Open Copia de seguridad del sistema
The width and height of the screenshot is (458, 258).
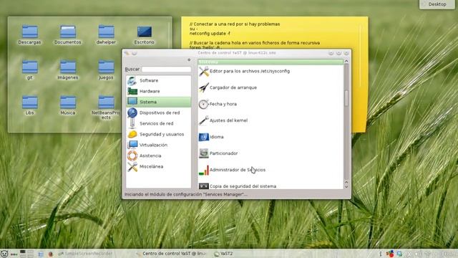click(238, 186)
